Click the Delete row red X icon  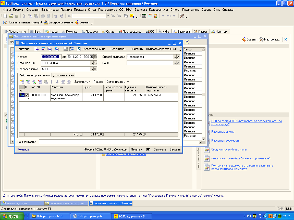pos(40,82)
